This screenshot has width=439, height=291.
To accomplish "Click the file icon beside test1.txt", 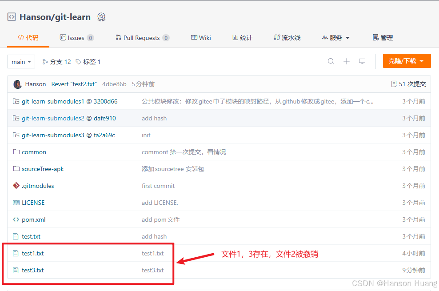I will (16, 253).
